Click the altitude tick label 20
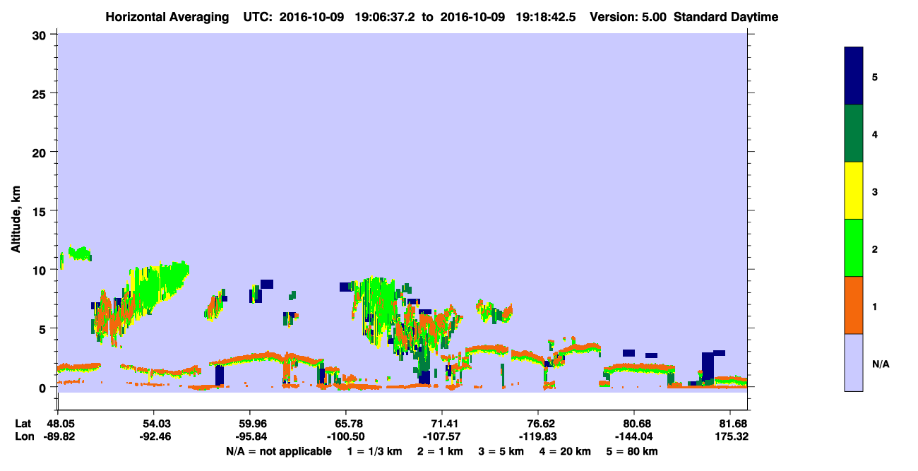 pyautogui.click(x=41, y=152)
